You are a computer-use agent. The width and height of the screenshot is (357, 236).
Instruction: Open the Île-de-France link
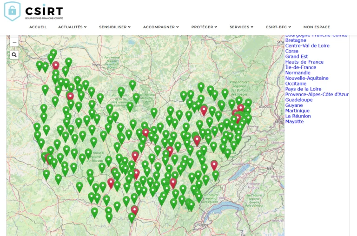[301, 67]
